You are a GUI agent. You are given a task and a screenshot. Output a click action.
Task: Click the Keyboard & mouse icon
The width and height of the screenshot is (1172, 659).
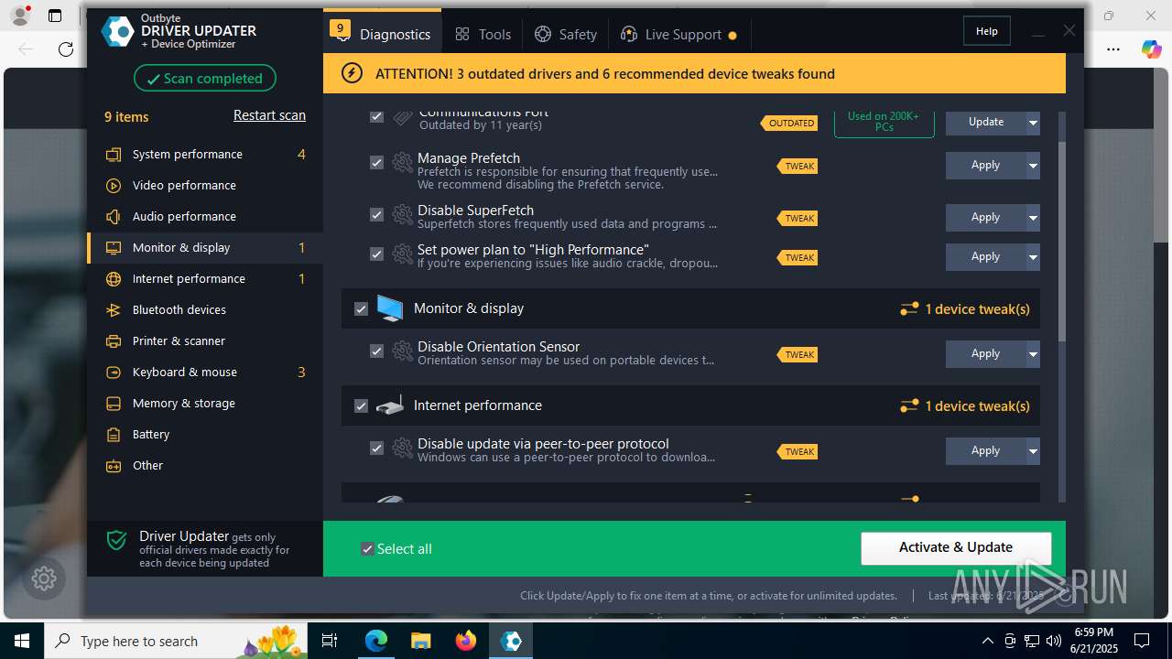[x=114, y=373]
